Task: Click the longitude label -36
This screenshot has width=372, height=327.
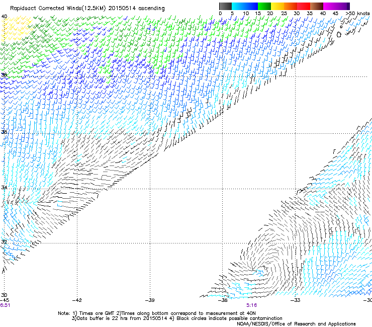Action: [x=223, y=300]
